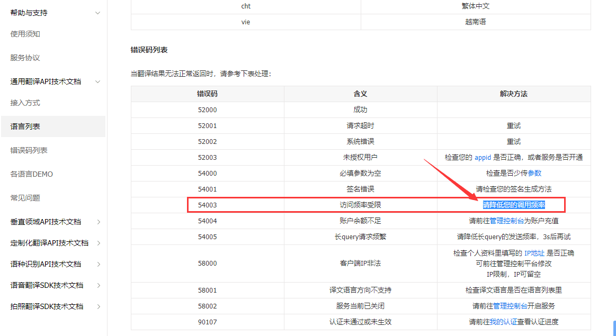The height and width of the screenshot is (336, 616).
Task: Open the 使用须知 sidebar page
Action: (25, 34)
